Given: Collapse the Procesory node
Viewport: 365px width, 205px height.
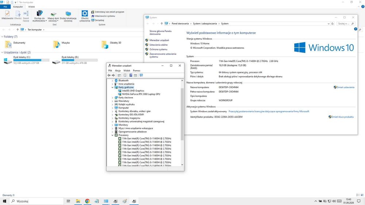Looking at the screenshot, I should point(112,135).
